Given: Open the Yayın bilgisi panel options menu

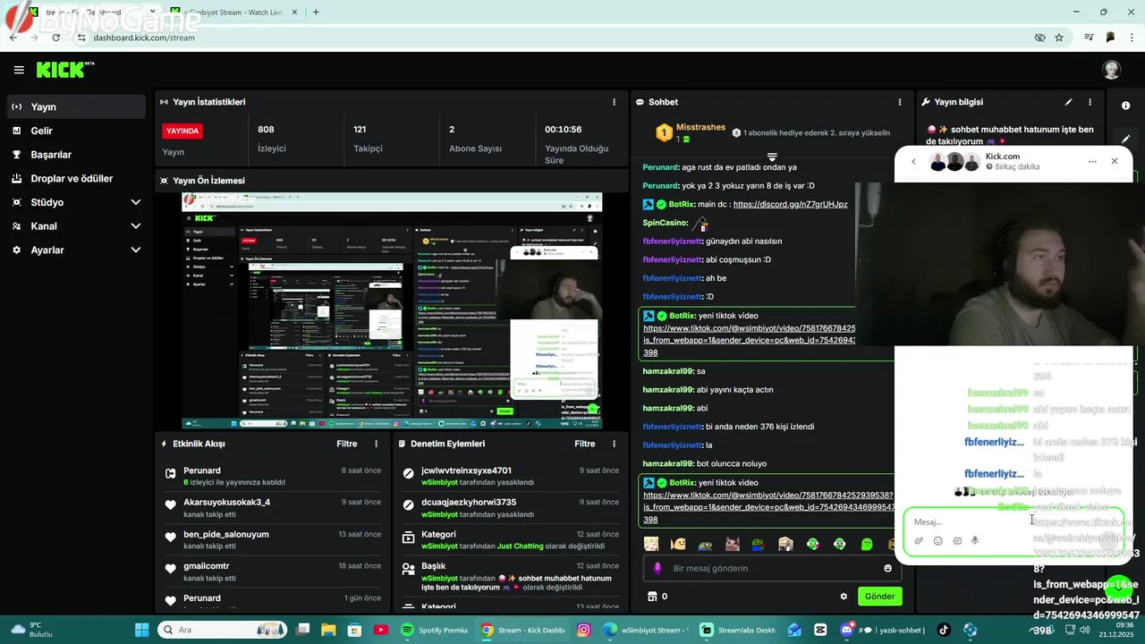Looking at the screenshot, I should (1090, 102).
